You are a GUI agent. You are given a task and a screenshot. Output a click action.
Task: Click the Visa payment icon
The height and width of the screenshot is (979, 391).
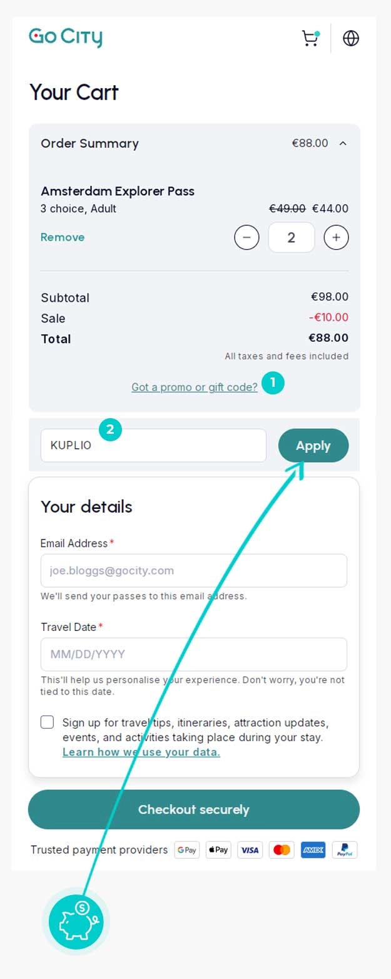point(250,849)
